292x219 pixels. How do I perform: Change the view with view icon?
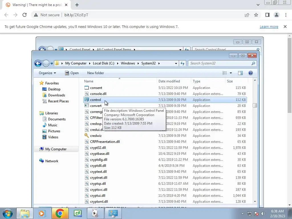(225, 73)
